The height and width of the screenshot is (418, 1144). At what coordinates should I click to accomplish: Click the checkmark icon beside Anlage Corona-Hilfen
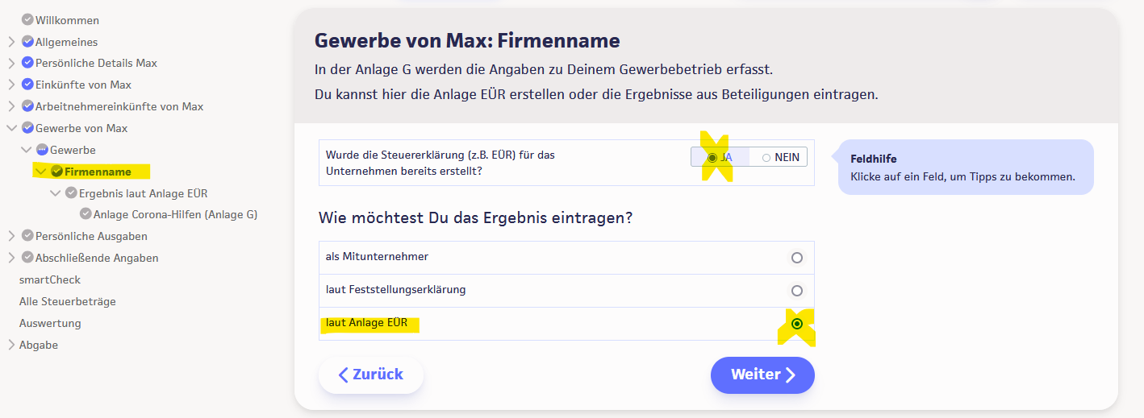click(x=86, y=214)
